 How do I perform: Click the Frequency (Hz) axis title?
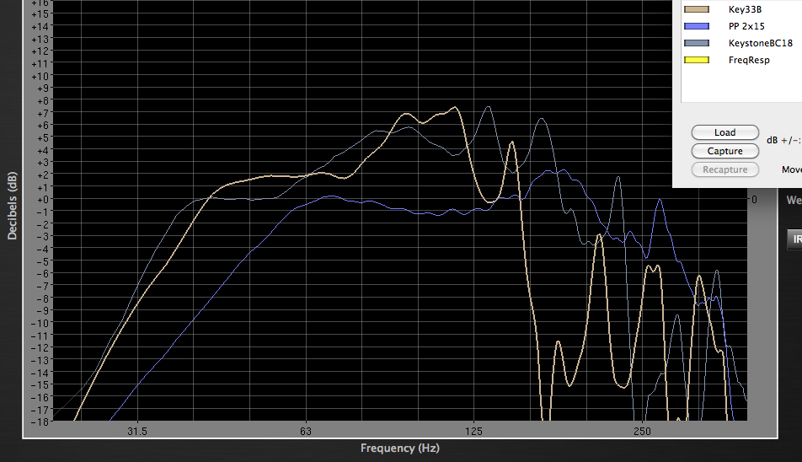click(400, 449)
